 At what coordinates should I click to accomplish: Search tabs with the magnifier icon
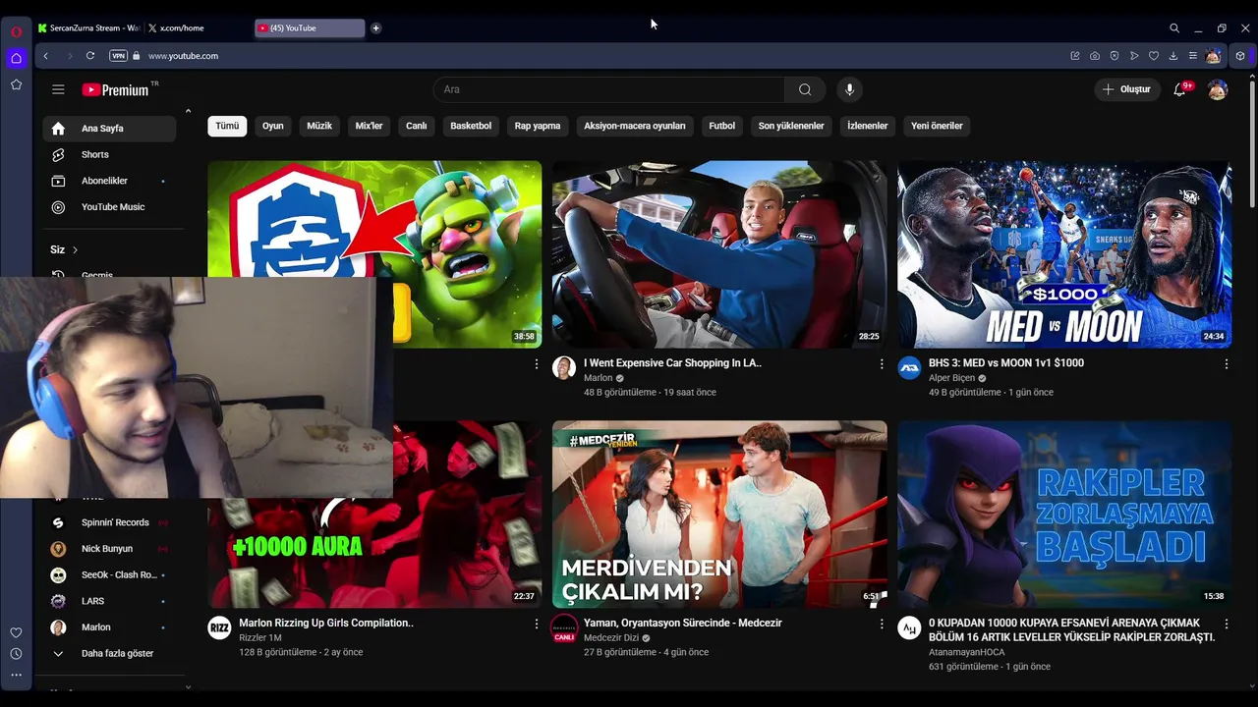click(x=1174, y=28)
